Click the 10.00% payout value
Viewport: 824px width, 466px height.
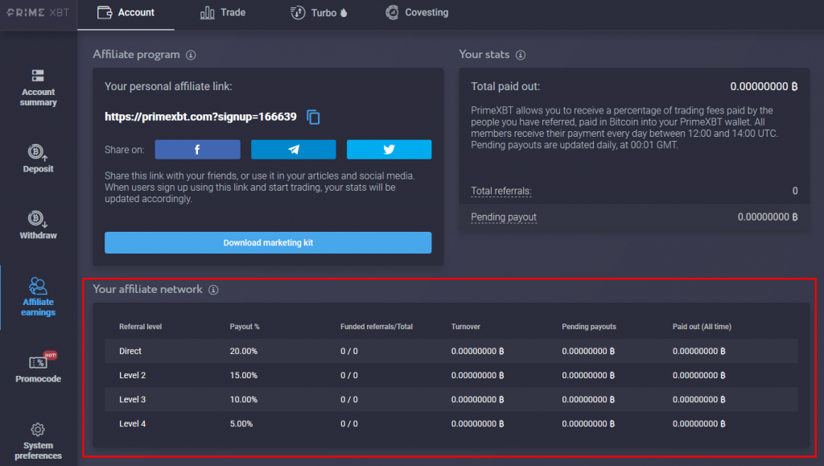pos(243,399)
